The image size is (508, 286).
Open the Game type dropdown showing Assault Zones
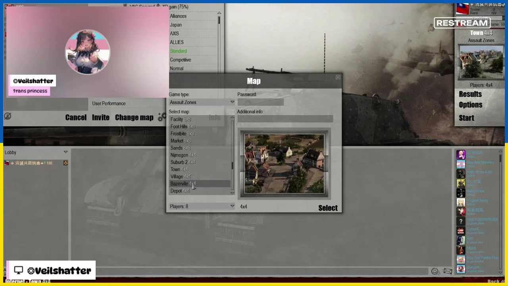202,102
